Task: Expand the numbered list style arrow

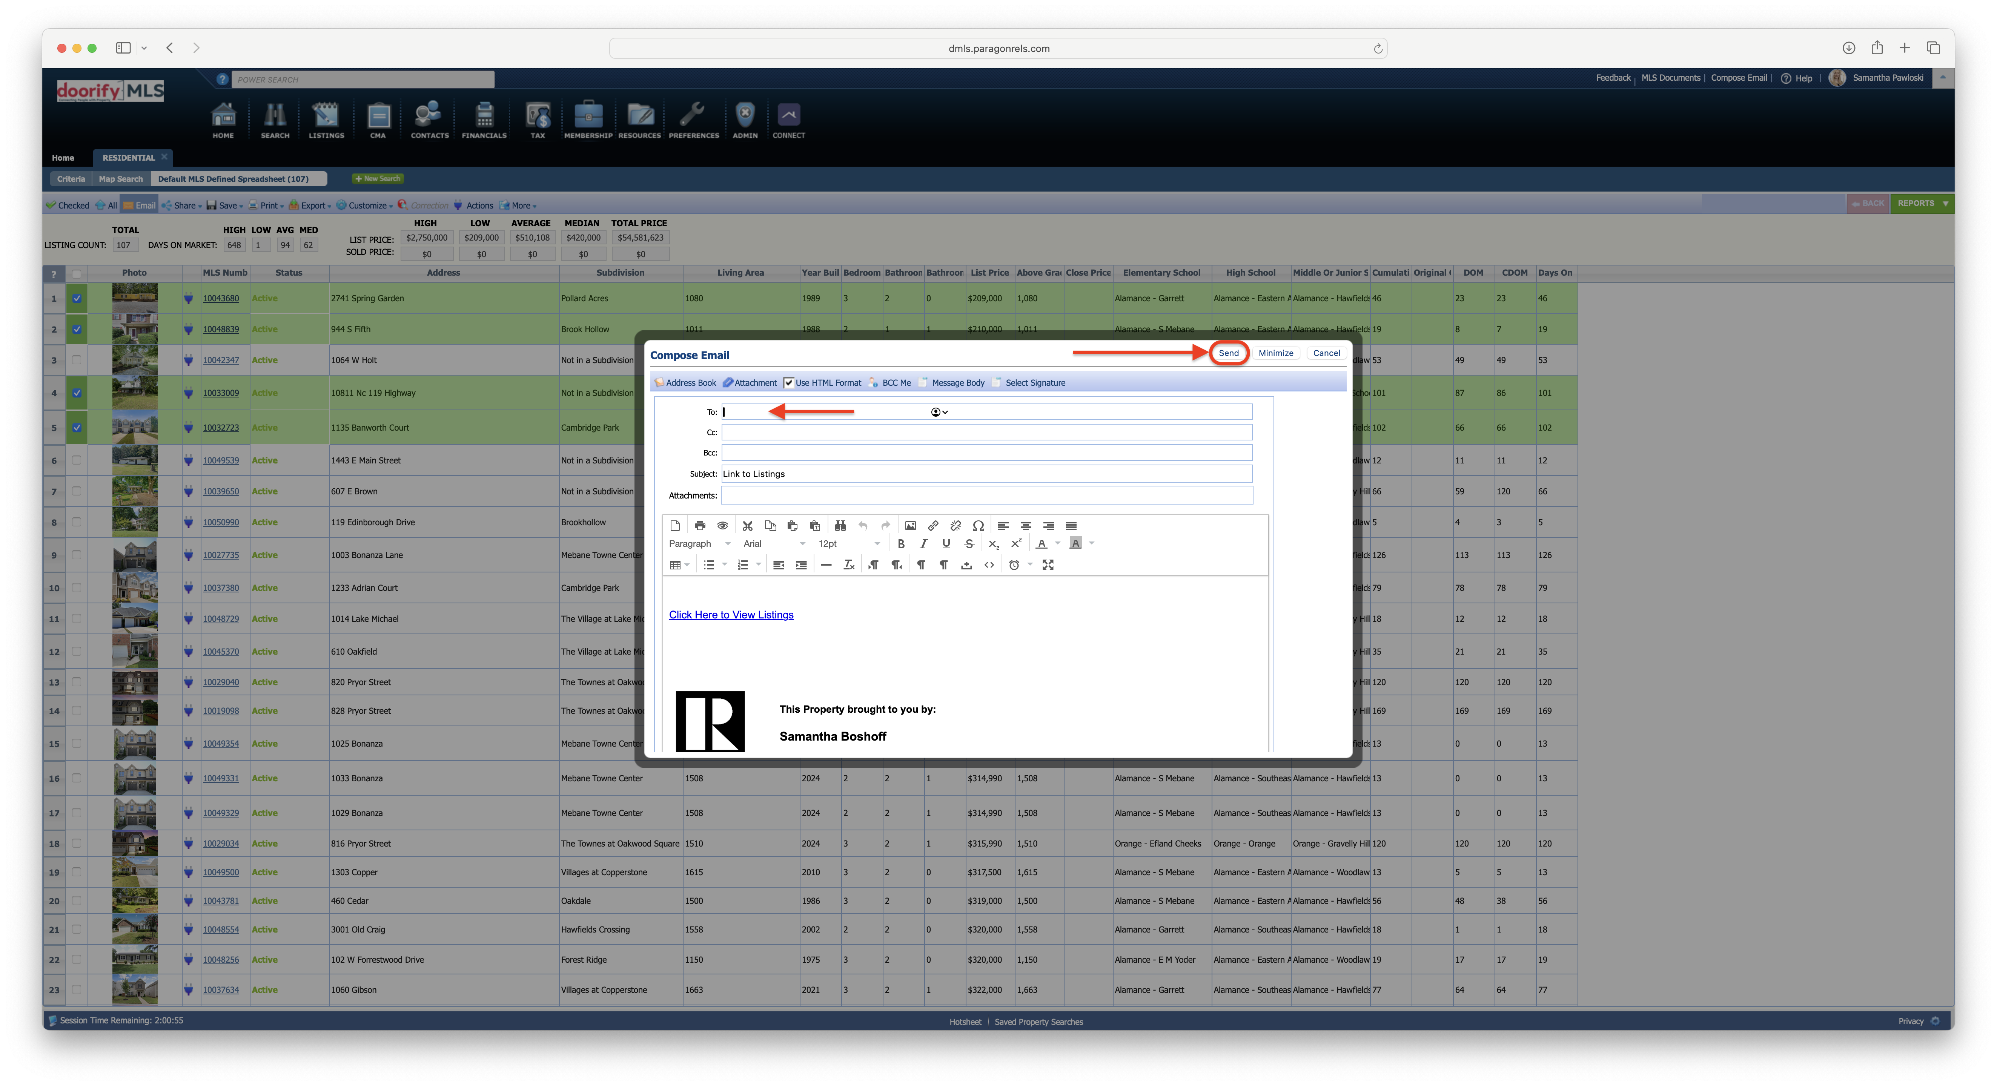Action: pos(758,565)
